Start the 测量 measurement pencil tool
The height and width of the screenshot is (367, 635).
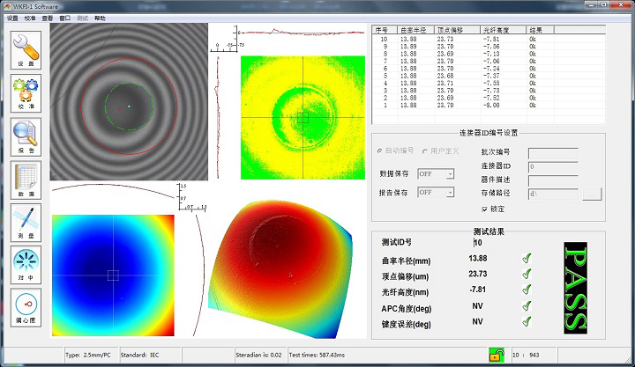pos(26,223)
